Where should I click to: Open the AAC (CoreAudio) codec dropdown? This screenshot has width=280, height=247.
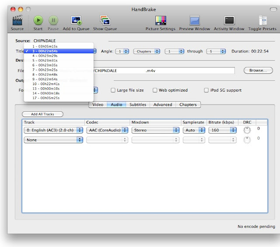coord(107,130)
